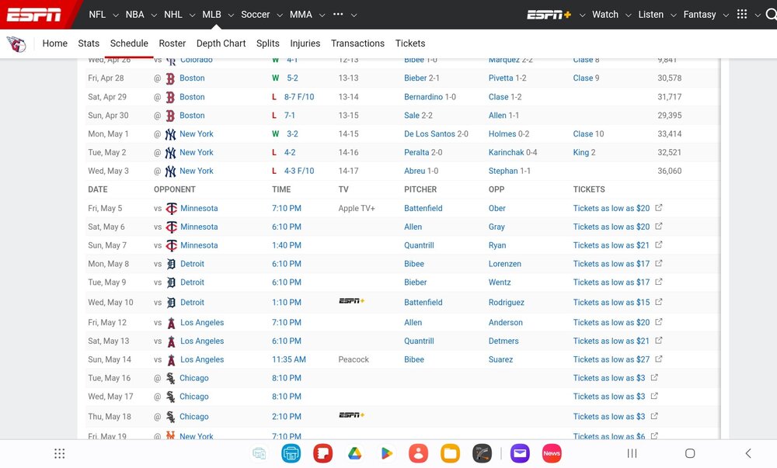Click external link icon for May 5 tickets

pyautogui.click(x=659, y=208)
